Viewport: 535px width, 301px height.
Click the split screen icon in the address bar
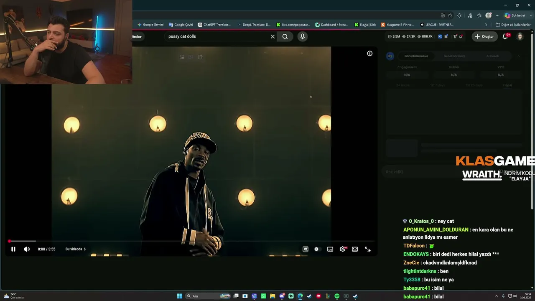tap(443, 15)
